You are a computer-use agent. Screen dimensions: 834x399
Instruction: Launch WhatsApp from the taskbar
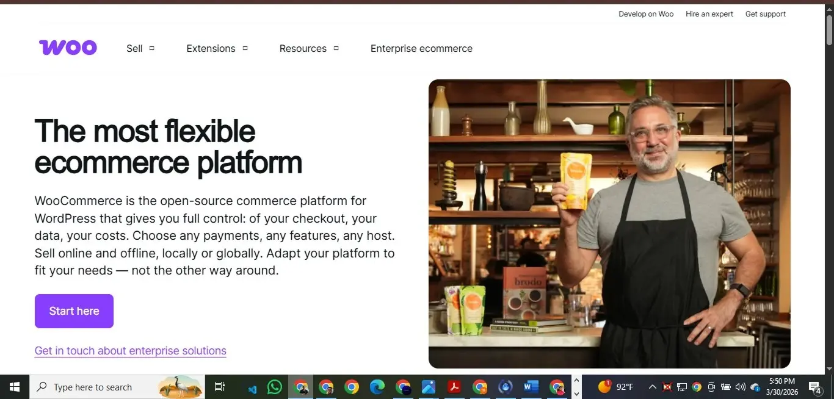tap(275, 386)
